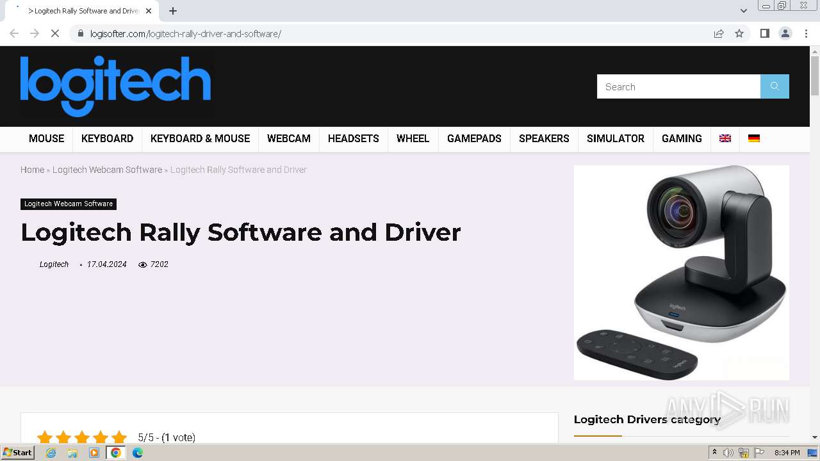Open the GAMING menu

682,138
